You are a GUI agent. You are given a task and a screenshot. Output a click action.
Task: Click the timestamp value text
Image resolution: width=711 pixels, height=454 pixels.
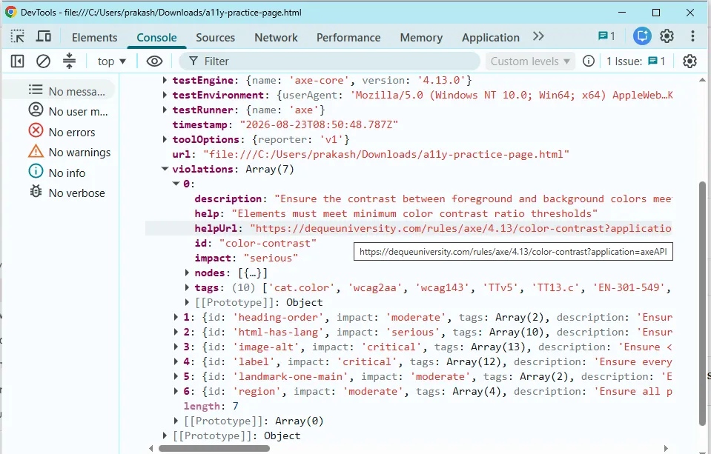coord(319,124)
